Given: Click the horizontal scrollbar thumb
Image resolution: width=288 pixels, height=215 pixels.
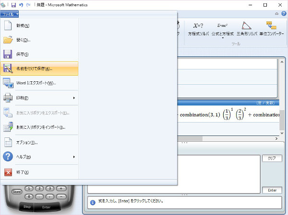Looking at the screenshot, I should (x=190, y=139).
